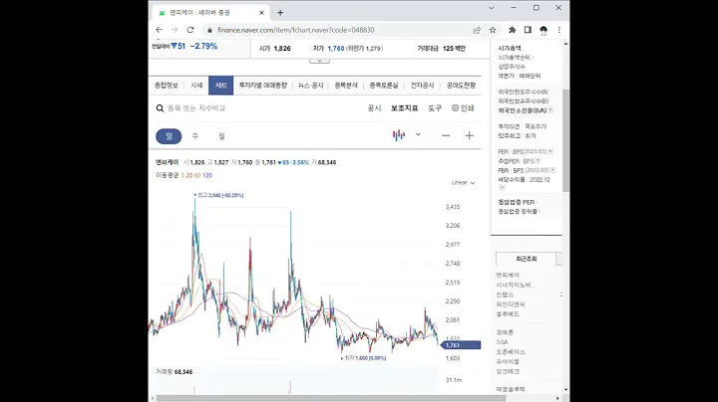Click the 5-day moving average label
Screen dimensions: 718x402
(182, 175)
